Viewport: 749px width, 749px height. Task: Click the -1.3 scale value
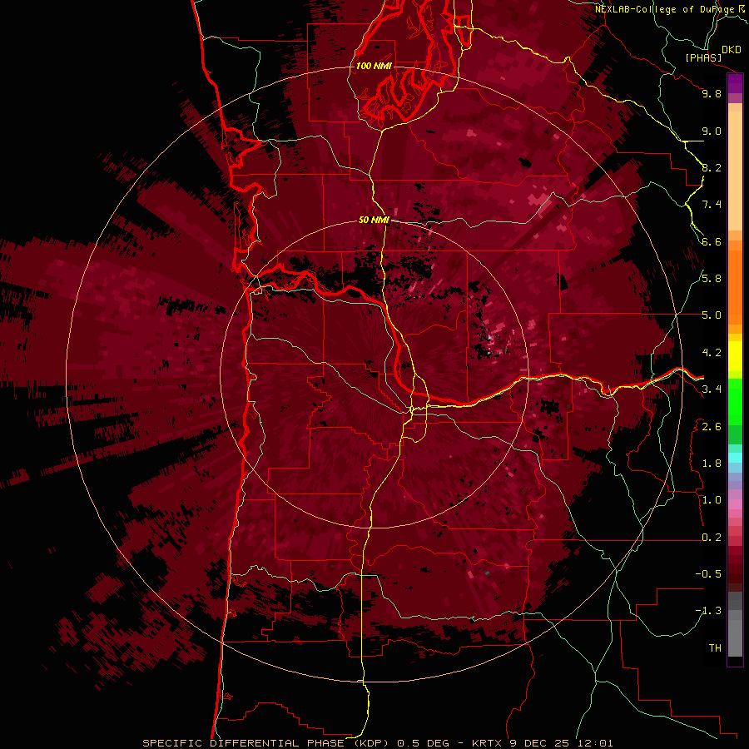708,611
